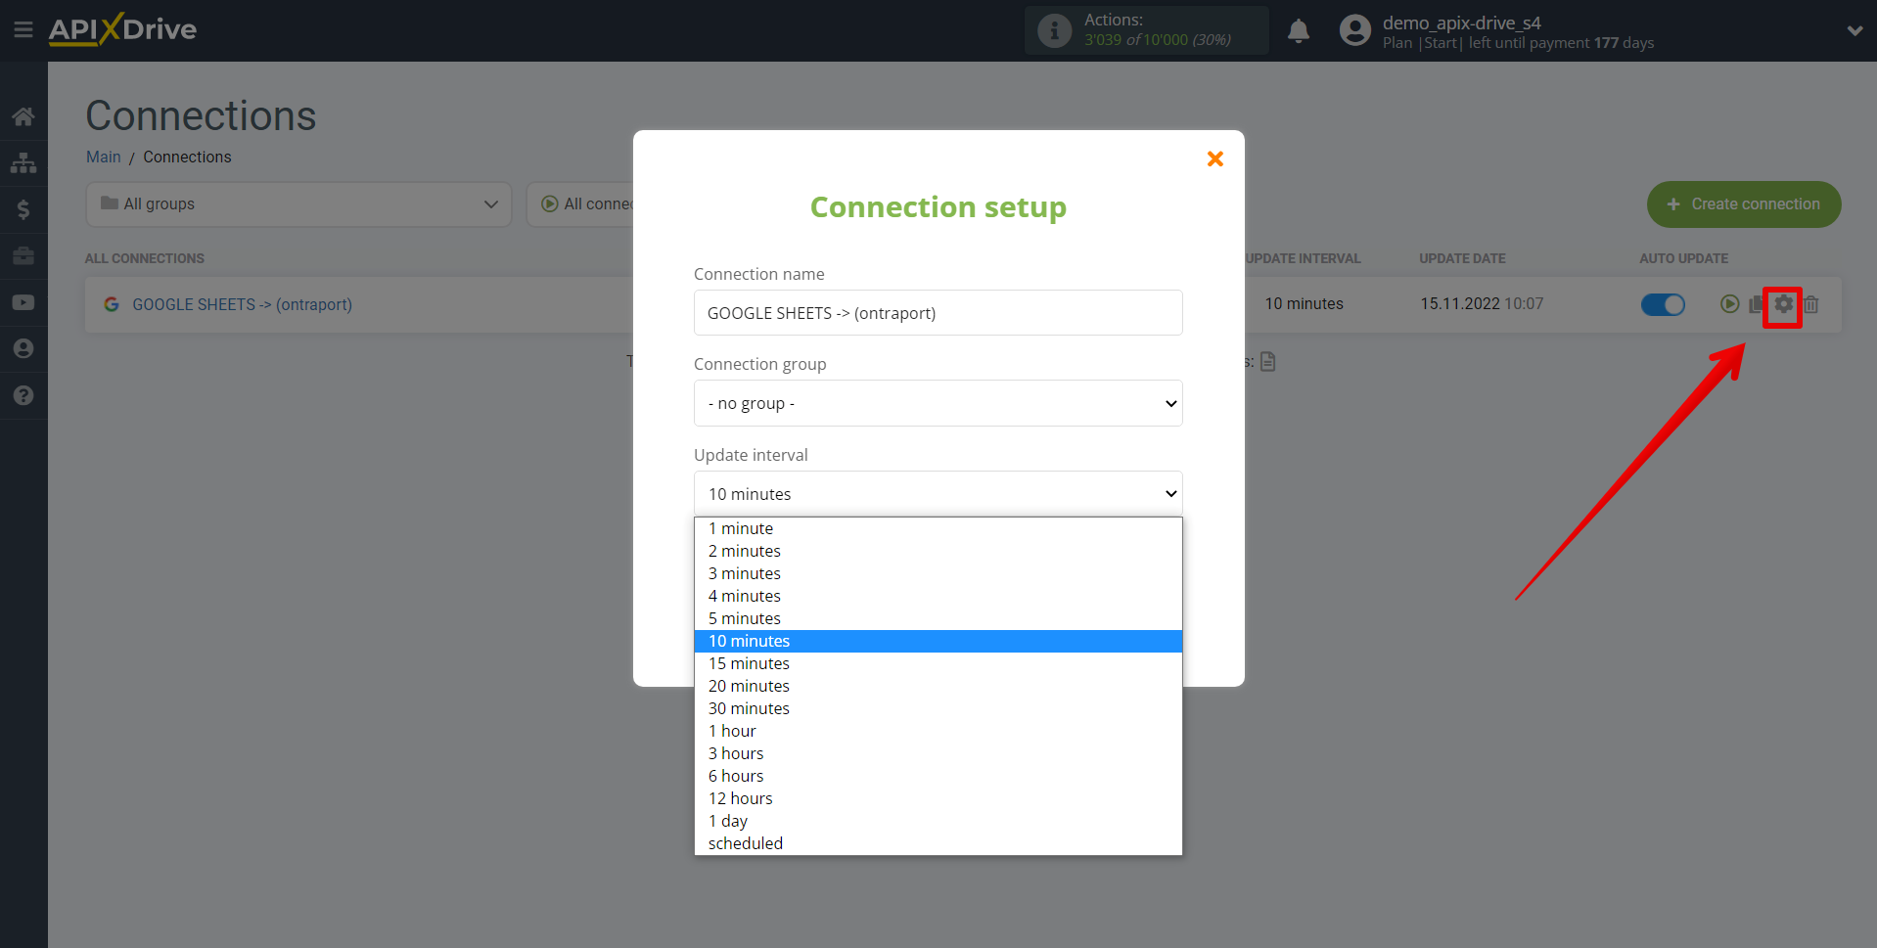The image size is (1877, 948).
Task: Close the Connection setup dialog
Action: (1215, 158)
